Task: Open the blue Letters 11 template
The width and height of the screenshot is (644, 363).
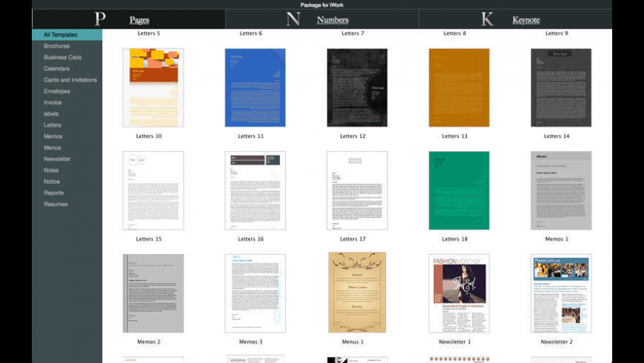Action: (255, 87)
